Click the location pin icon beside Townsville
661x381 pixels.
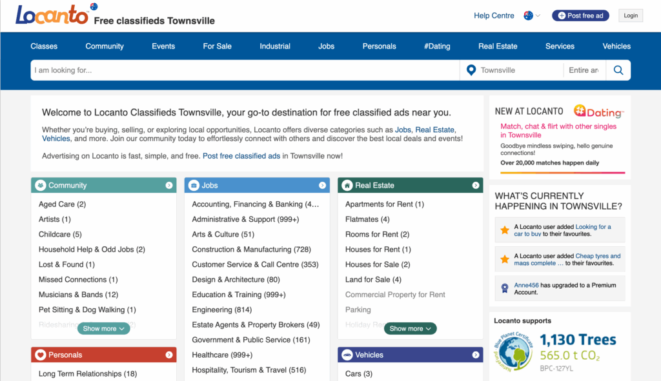click(471, 70)
